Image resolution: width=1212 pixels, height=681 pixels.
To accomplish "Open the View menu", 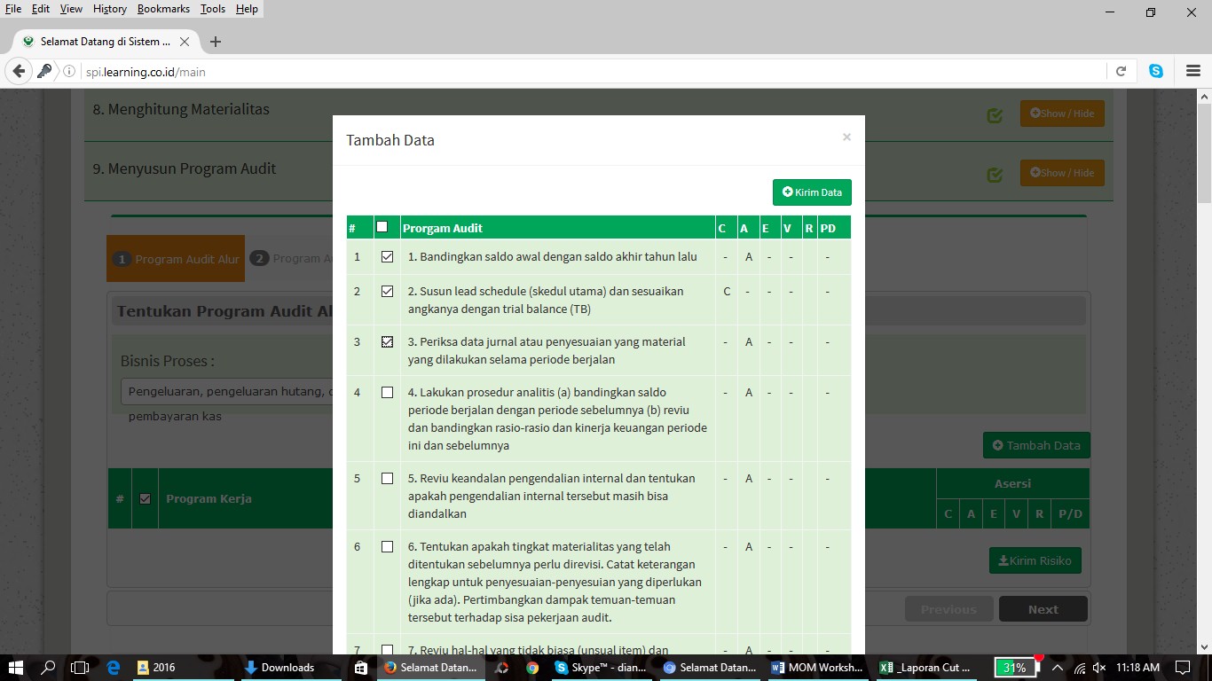I will point(71,9).
